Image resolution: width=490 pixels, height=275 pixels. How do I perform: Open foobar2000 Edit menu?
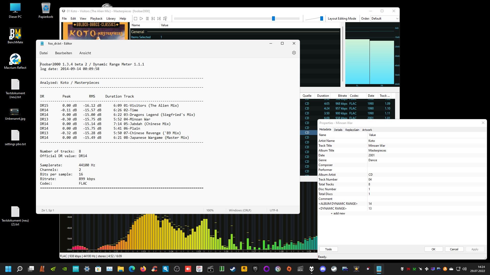coord(73,19)
